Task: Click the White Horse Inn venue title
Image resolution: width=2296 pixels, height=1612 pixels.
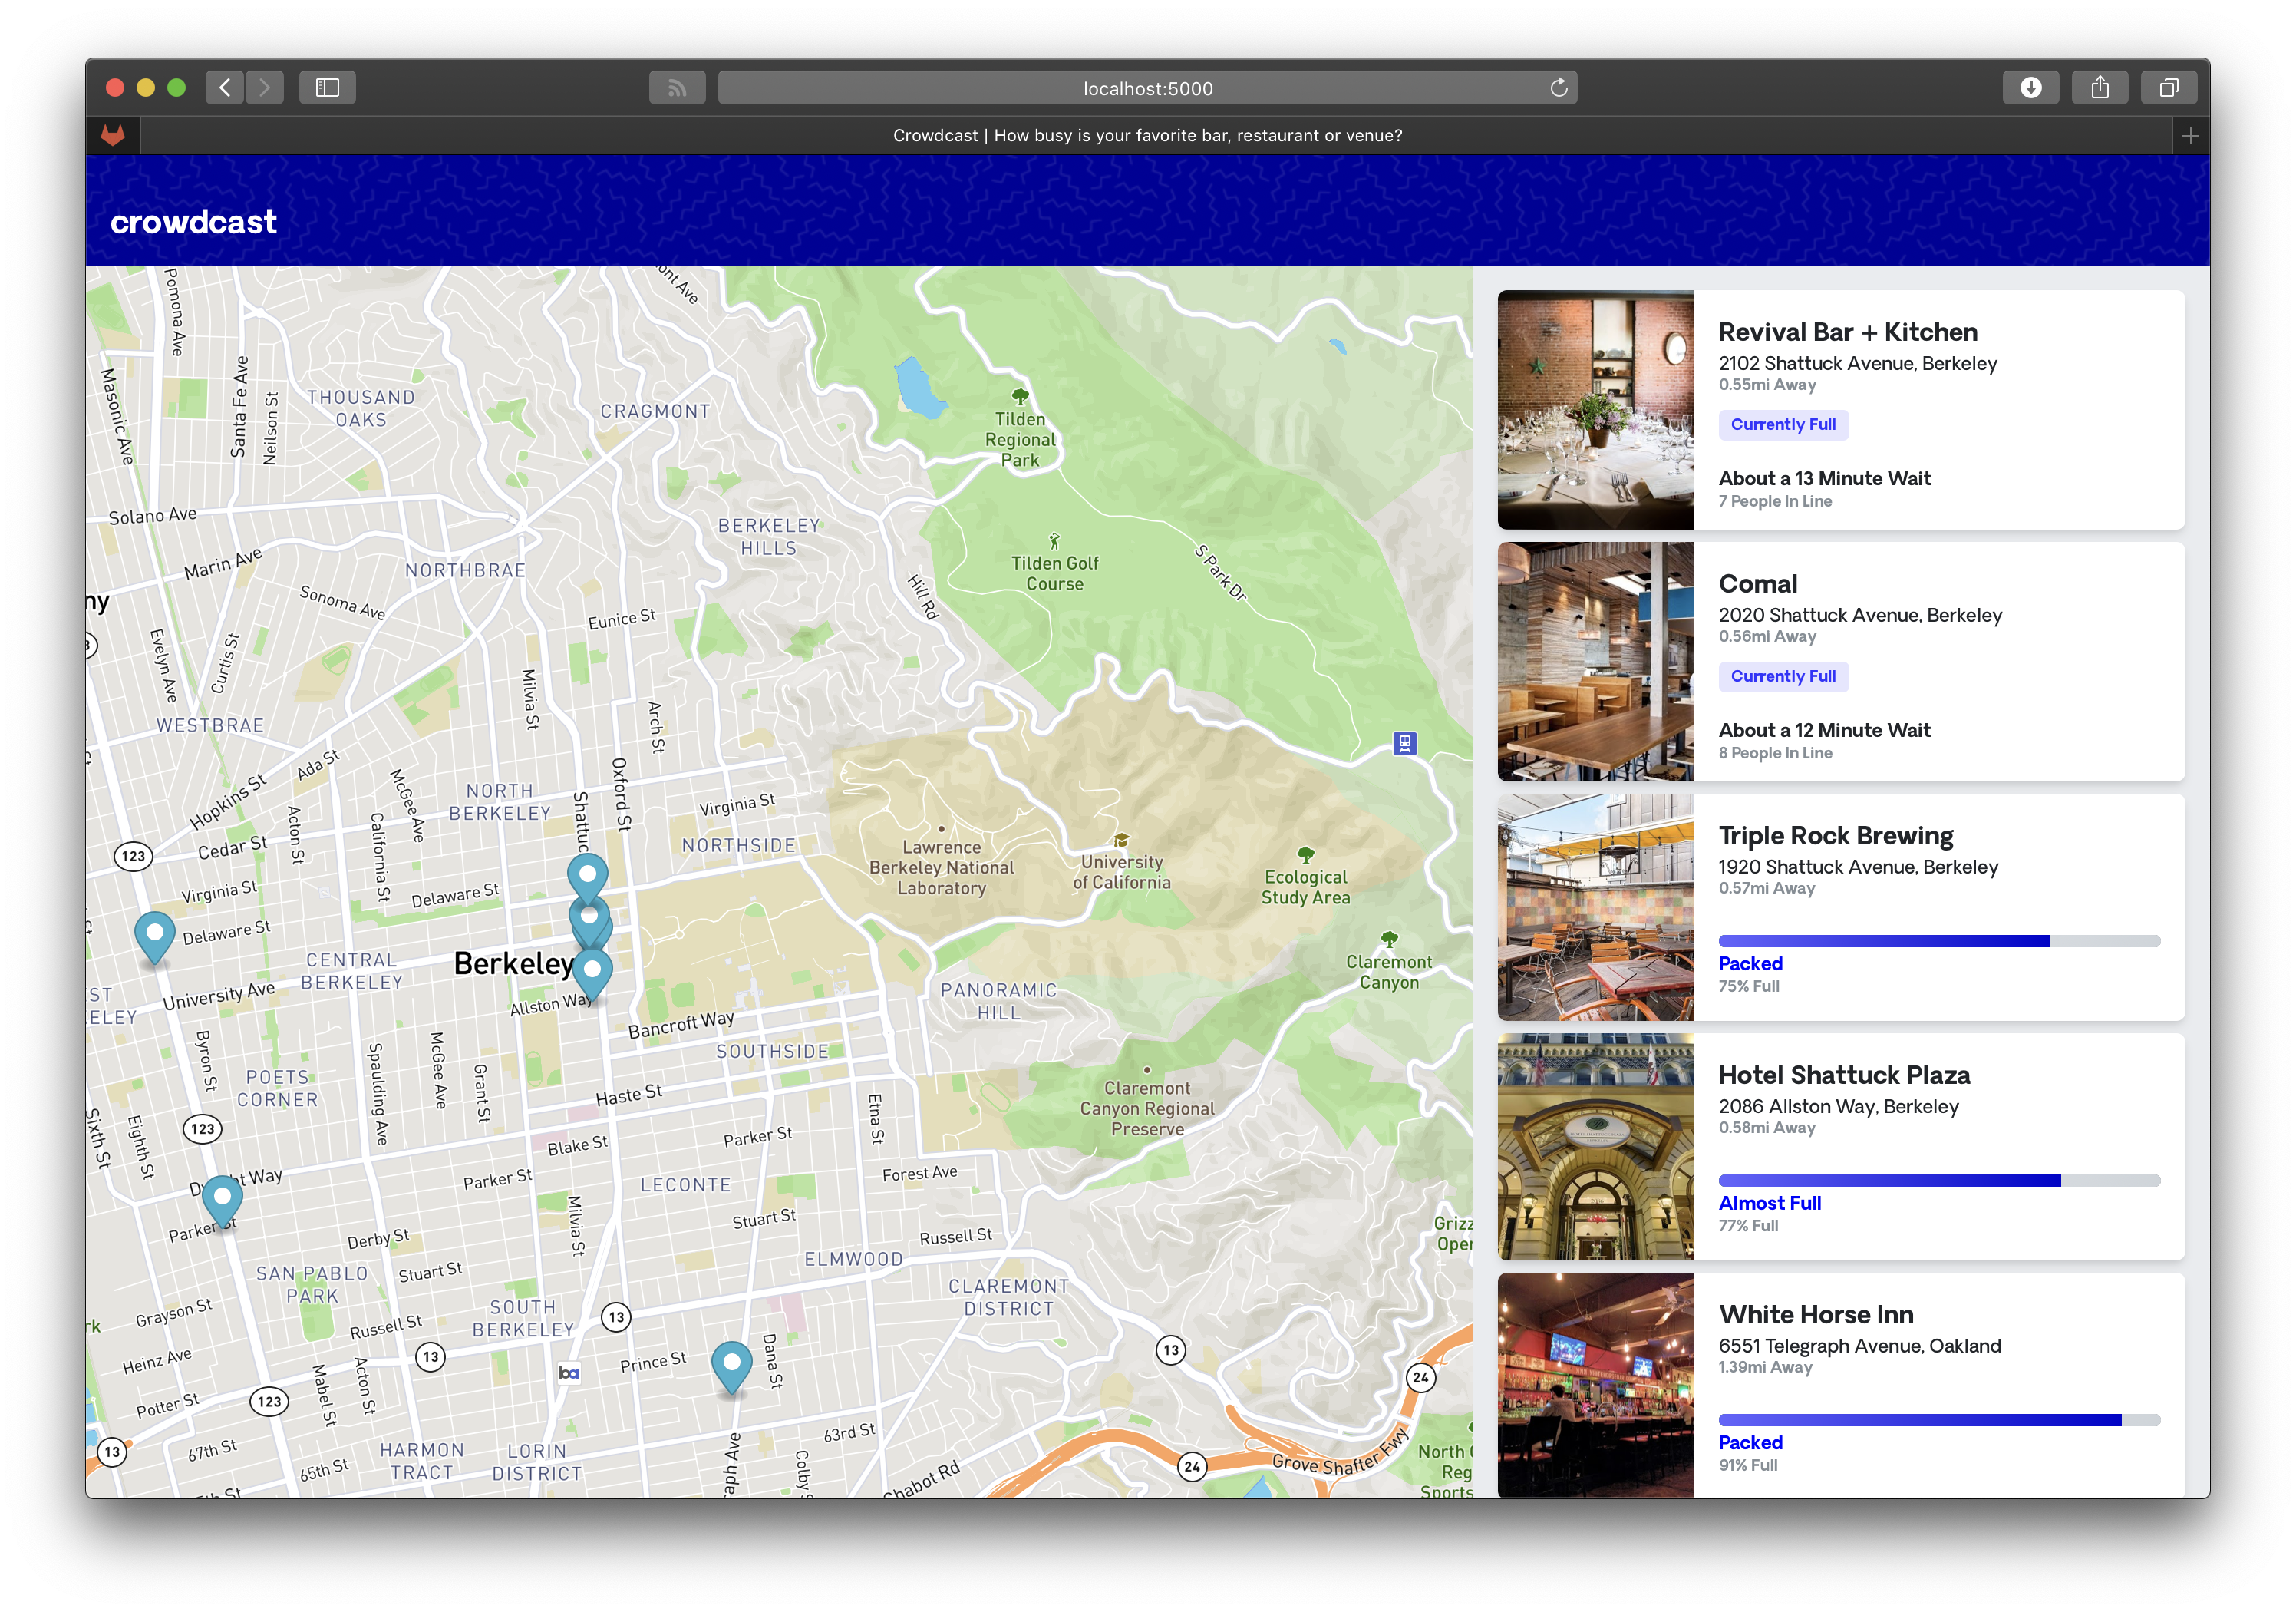Action: click(1815, 1314)
